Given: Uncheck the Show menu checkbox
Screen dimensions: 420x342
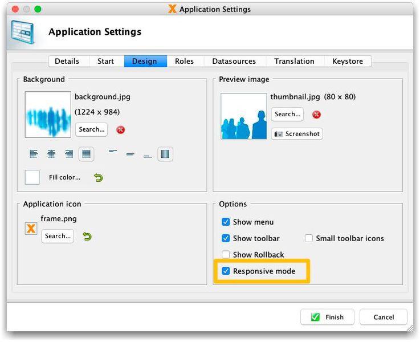Looking at the screenshot, I should [226, 222].
